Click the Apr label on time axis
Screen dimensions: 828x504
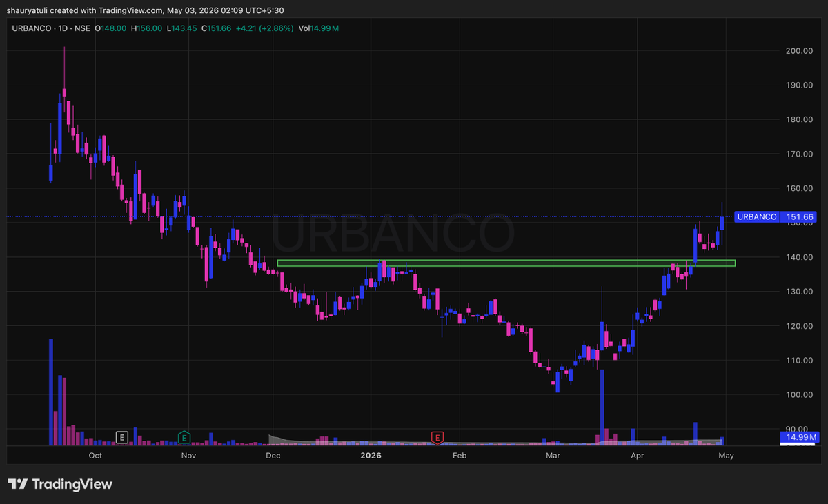tap(637, 456)
